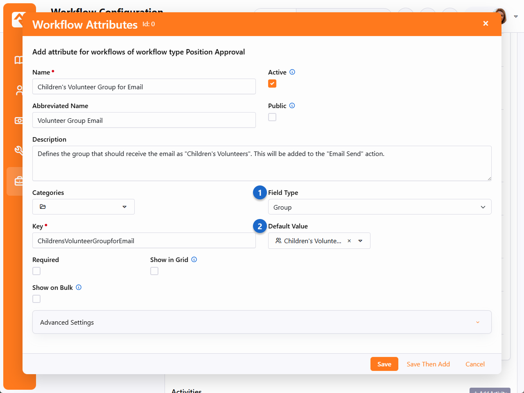Screen dimensions: 524x393
Task: Open the Categories dropdown
Action: coord(84,207)
